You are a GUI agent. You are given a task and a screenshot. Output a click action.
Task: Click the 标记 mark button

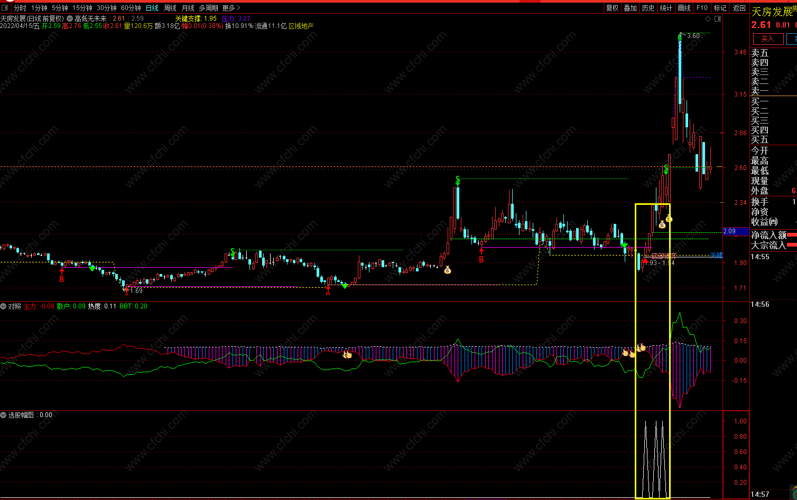pyautogui.click(x=720, y=8)
